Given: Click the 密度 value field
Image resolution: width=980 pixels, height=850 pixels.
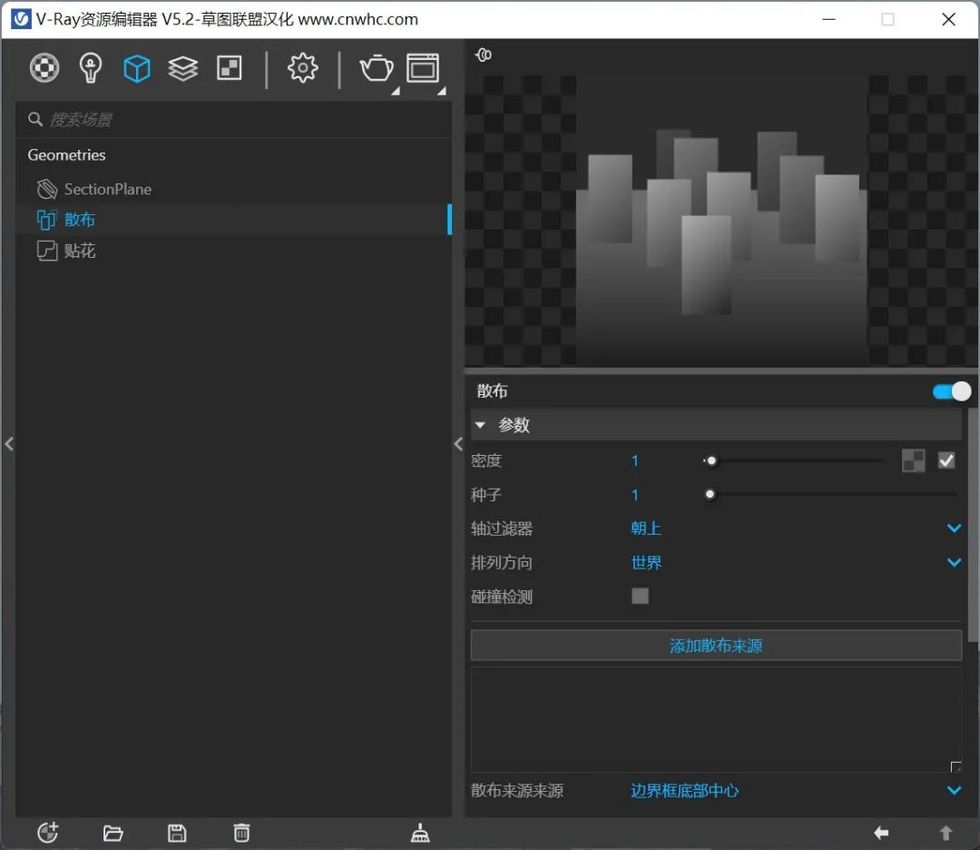Looking at the screenshot, I should pos(635,461).
